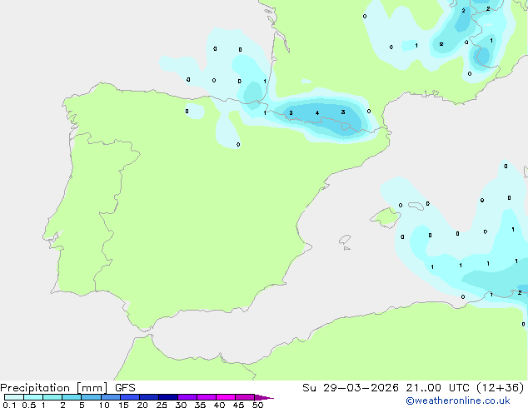
Task: Click the legend swatch between 0.5 and 1
Action: coord(33,397)
